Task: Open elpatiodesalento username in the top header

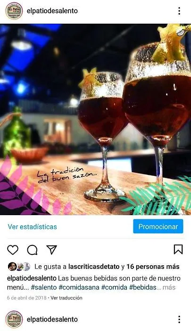Action: tap(52, 11)
